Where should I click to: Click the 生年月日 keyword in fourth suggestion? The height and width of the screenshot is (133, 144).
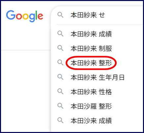(x=112, y=78)
